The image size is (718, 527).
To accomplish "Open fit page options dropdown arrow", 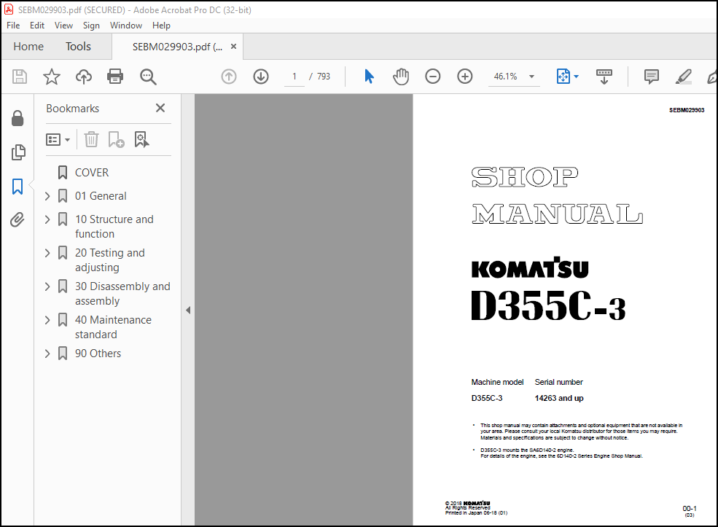I will [x=576, y=77].
